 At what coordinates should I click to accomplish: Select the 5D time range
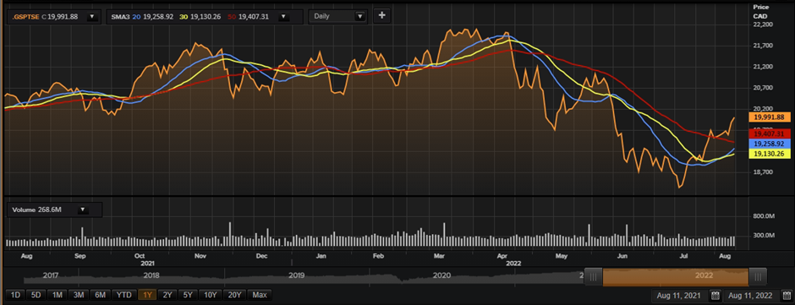pos(36,295)
